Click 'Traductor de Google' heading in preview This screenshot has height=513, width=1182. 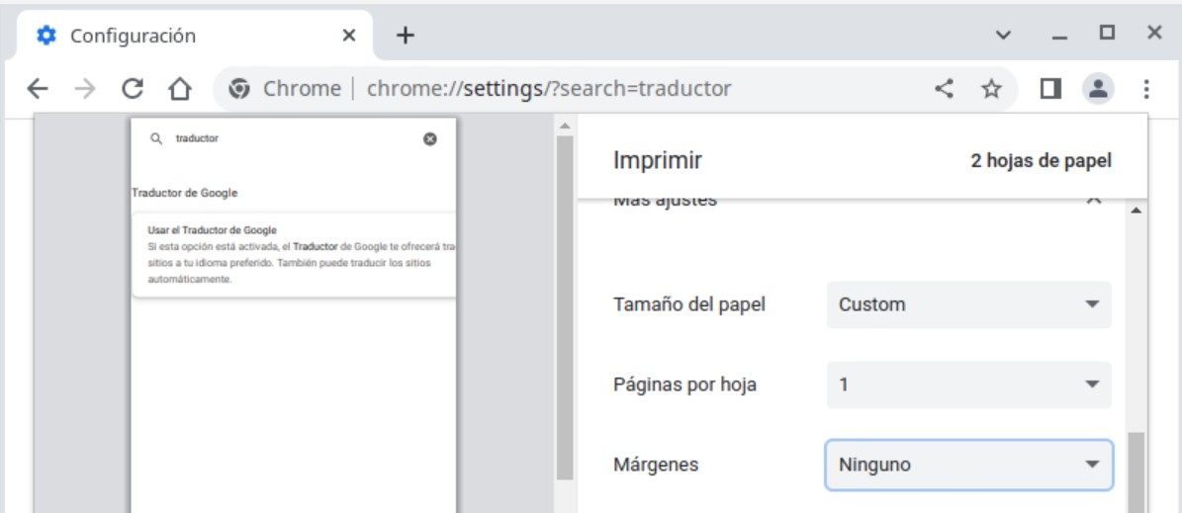(185, 193)
